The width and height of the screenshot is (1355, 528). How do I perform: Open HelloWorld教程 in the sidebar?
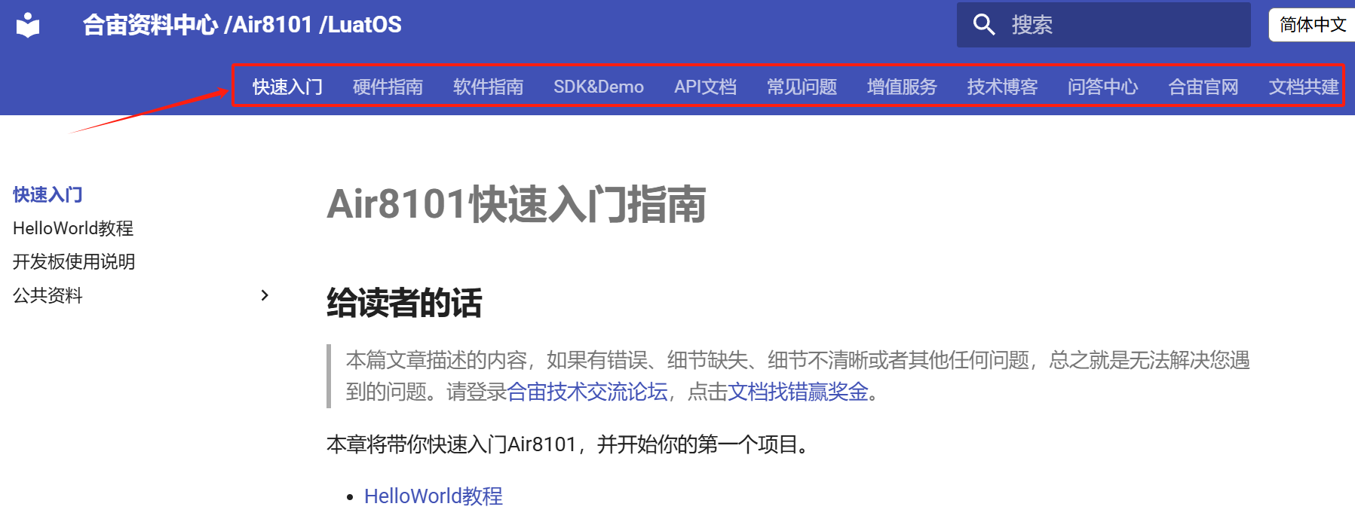pos(73,228)
